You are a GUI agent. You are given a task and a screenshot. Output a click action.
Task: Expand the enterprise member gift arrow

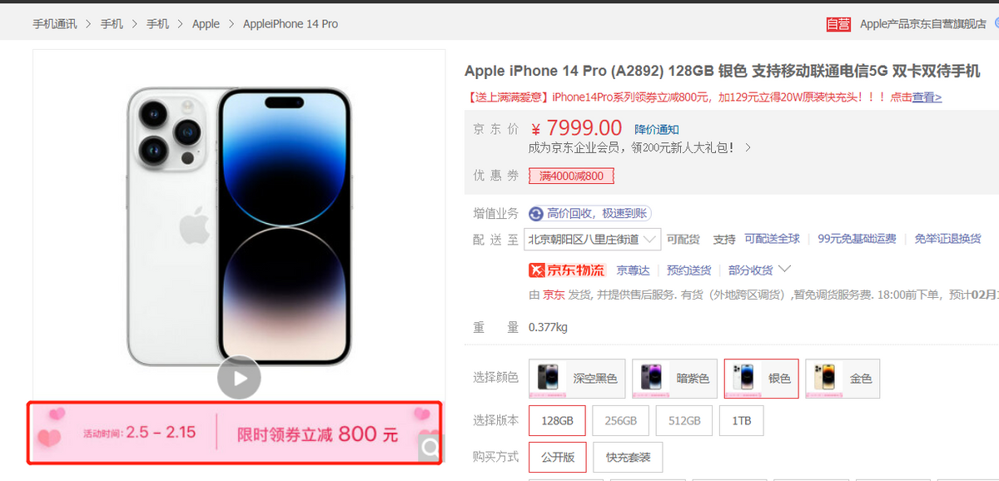point(748,147)
